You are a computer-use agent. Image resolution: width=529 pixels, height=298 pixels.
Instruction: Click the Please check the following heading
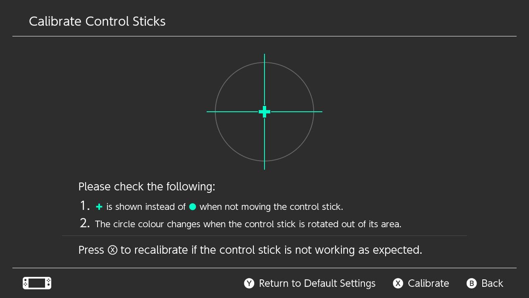click(x=147, y=187)
